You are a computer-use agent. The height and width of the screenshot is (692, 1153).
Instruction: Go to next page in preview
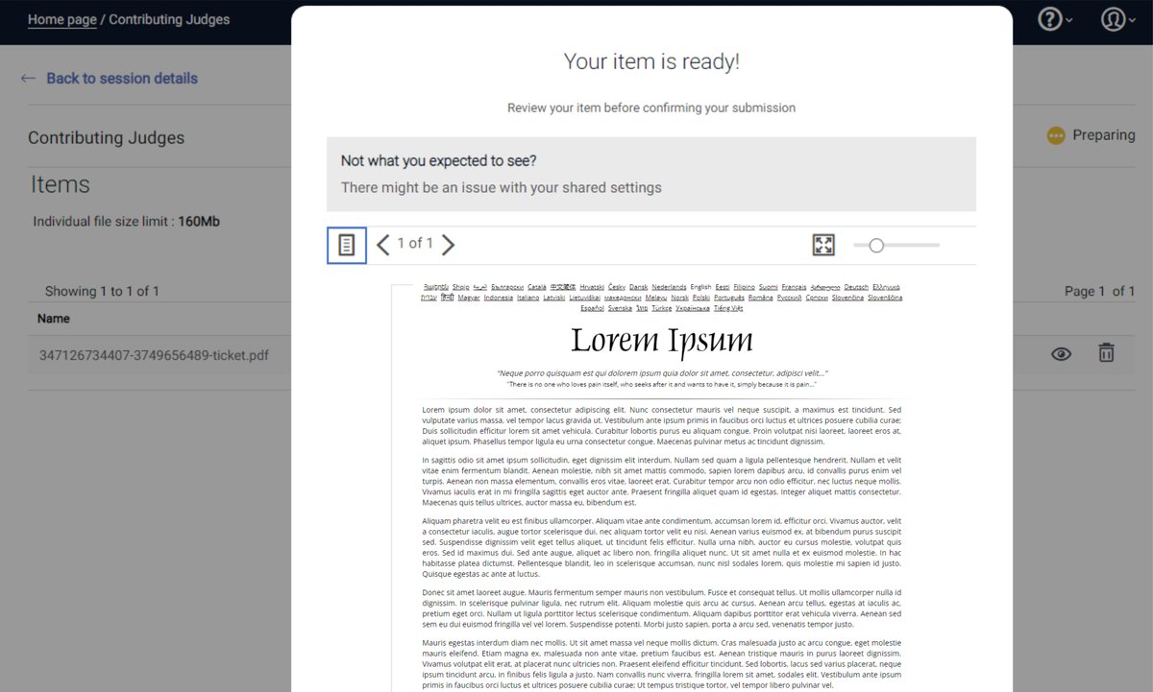(x=448, y=245)
